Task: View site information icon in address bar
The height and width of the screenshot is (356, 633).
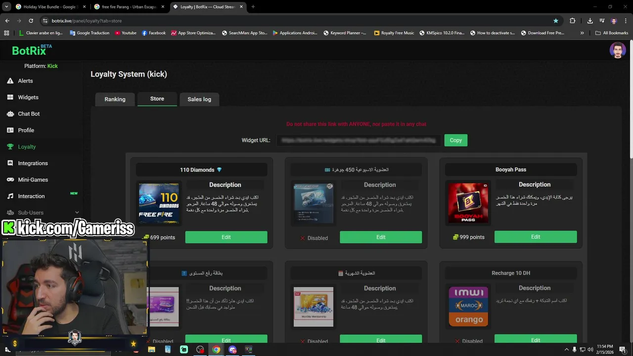Action: point(45,21)
